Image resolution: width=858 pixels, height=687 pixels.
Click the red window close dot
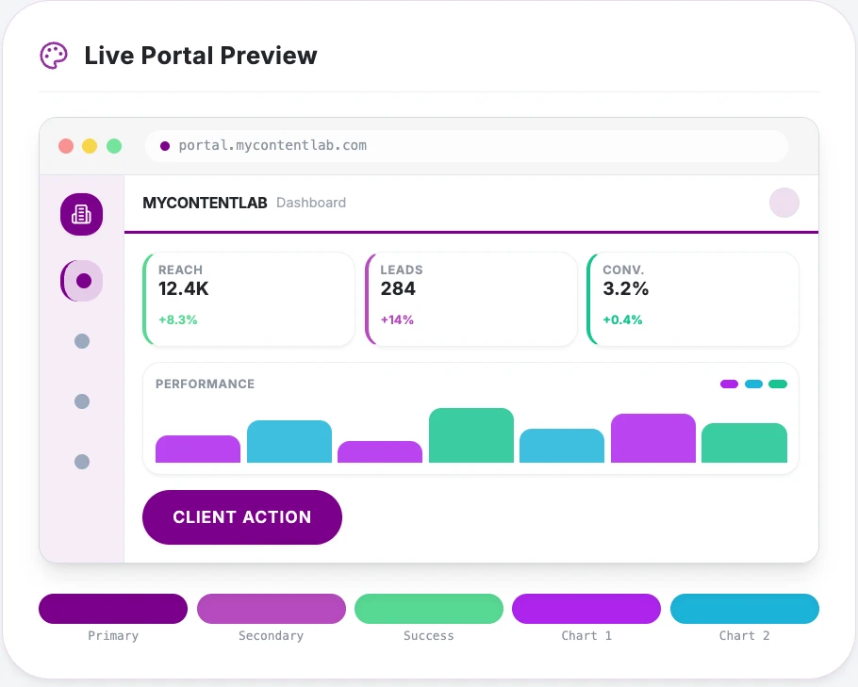pyautogui.click(x=66, y=146)
